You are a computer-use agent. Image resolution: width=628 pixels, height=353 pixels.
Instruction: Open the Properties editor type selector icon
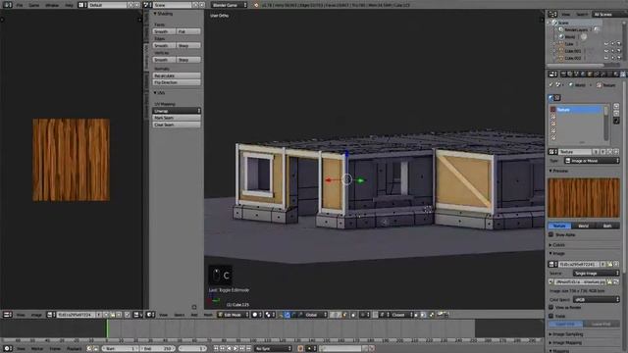pos(552,75)
